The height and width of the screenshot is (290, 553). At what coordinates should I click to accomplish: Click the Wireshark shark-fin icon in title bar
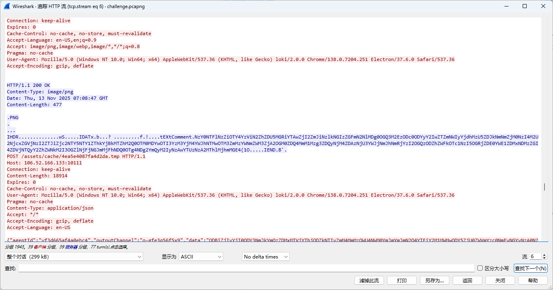[7, 6]
